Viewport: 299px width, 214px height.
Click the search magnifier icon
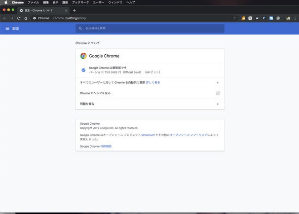tap(81, 28)
